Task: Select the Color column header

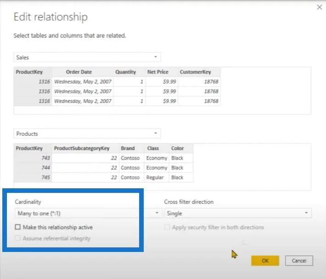Action: point(181,148)
